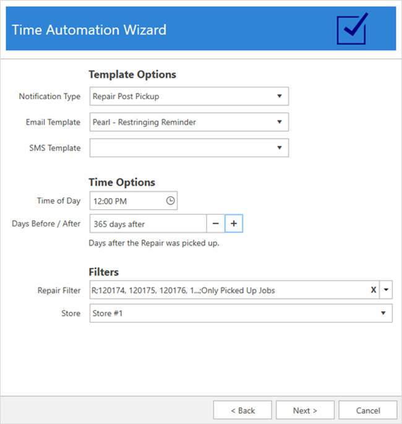This screenshot has width=402, height=424.
Task: Cancel the Time Automation Wizard
Action: tap(368, 410)
